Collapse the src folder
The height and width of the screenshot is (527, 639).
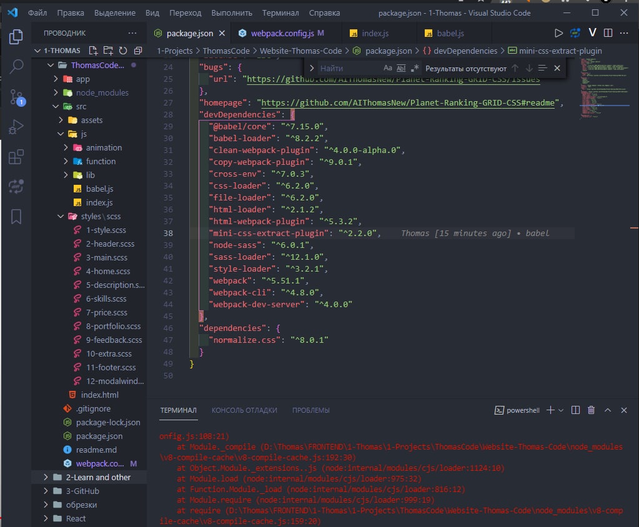(x=56, y=106)
